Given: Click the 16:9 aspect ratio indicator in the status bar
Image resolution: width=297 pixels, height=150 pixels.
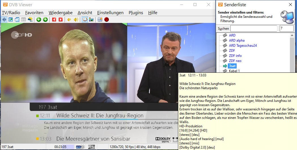Looking at the screenshot, I should 91,147.
